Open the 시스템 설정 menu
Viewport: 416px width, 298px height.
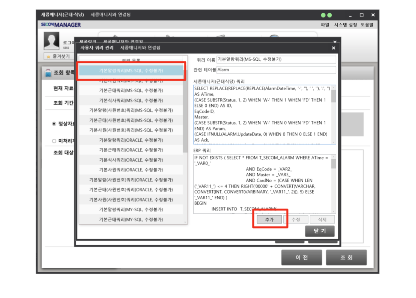click(x=345, y=25)
